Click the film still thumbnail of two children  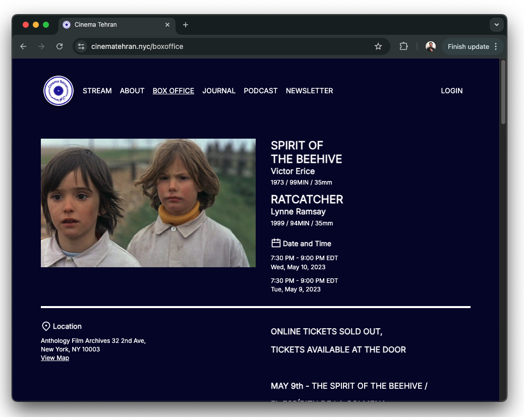148,203
